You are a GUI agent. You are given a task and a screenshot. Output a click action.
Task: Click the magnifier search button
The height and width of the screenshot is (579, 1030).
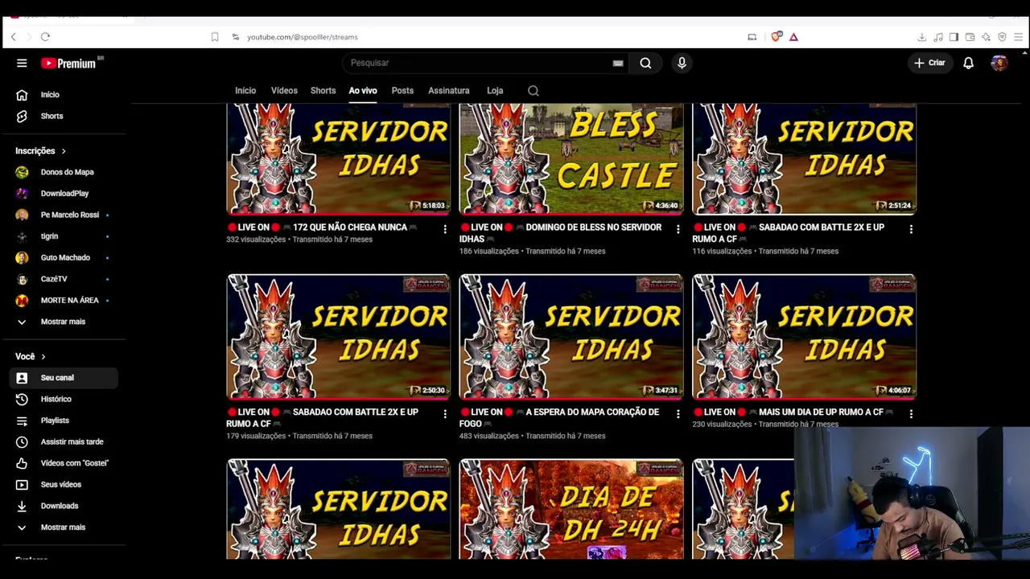[x=645, y=63]
